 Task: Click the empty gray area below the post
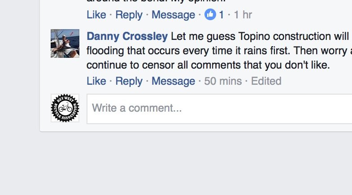[176, 164]
